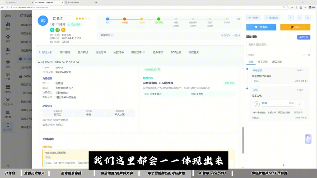This screenshot has height=178, width=317.
Task: Click the AI分析 button
Action: tap(253, 18)
